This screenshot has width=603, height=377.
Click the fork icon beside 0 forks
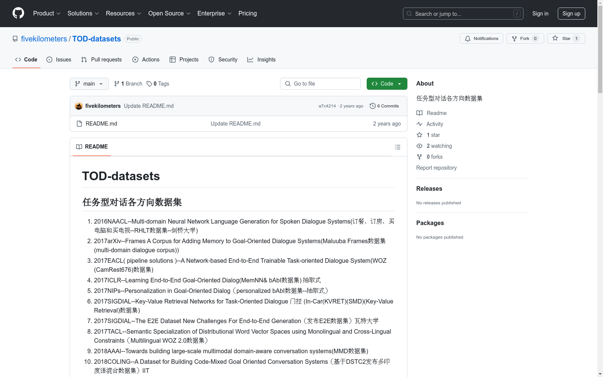click(419, 157)
